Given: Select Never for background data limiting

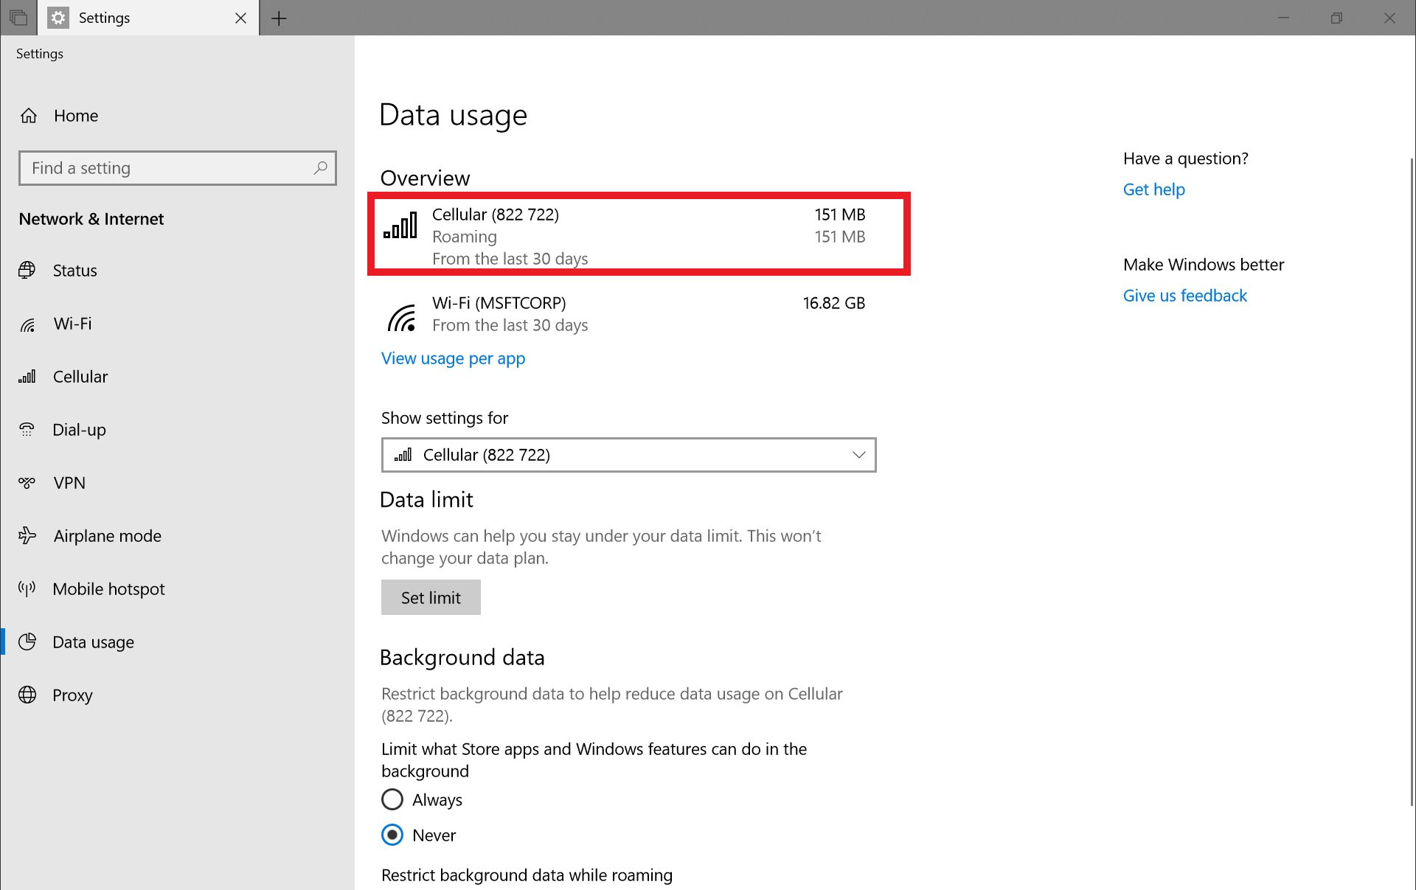Looking at the screenshot, I should [392, 835].
